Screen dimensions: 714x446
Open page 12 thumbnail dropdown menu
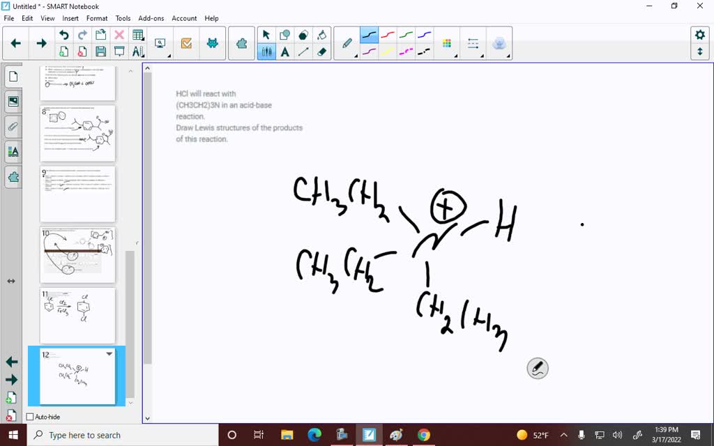[x=109, y=354]
